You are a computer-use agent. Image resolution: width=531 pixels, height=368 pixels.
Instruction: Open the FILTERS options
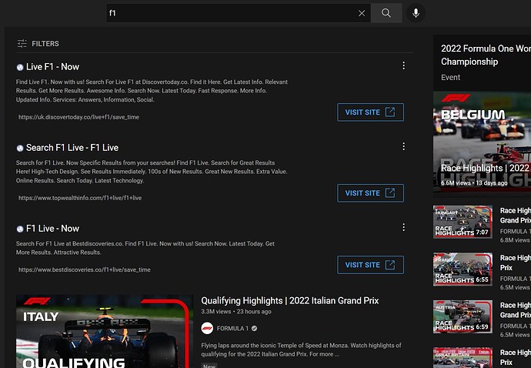[x=38, y=44]
